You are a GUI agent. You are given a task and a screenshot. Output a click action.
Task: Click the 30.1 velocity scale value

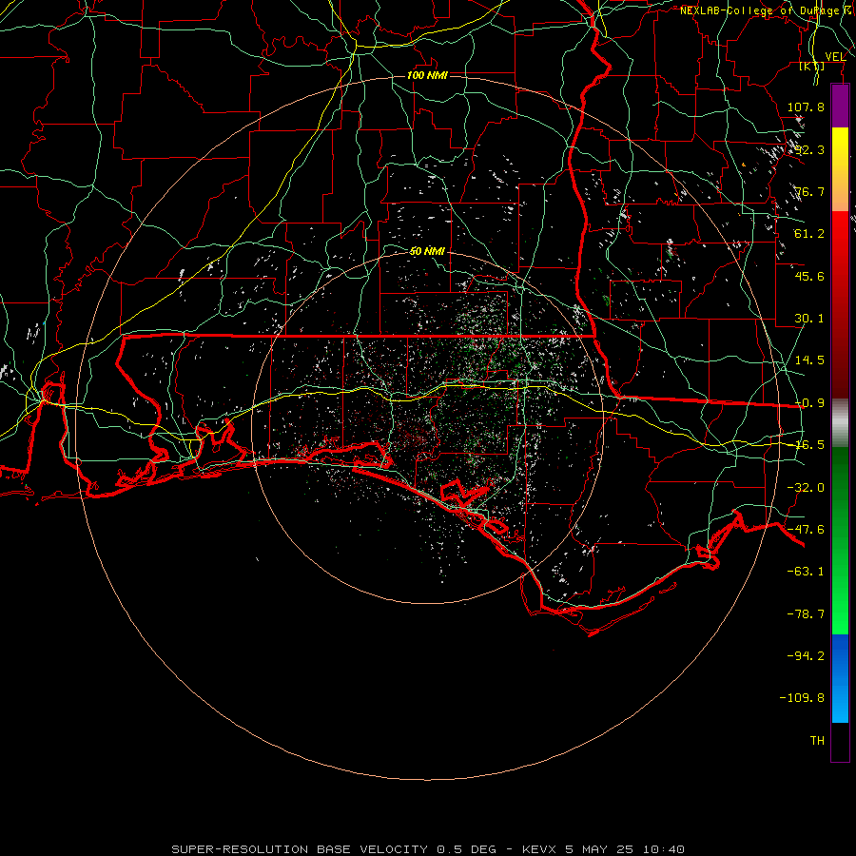click(x=809, y=319)
